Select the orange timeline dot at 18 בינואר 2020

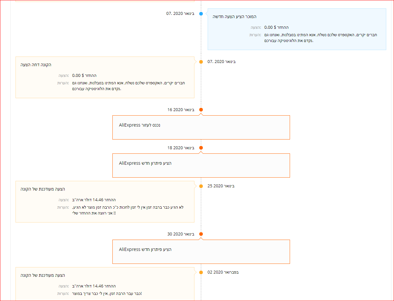click(x=201, y=148)
